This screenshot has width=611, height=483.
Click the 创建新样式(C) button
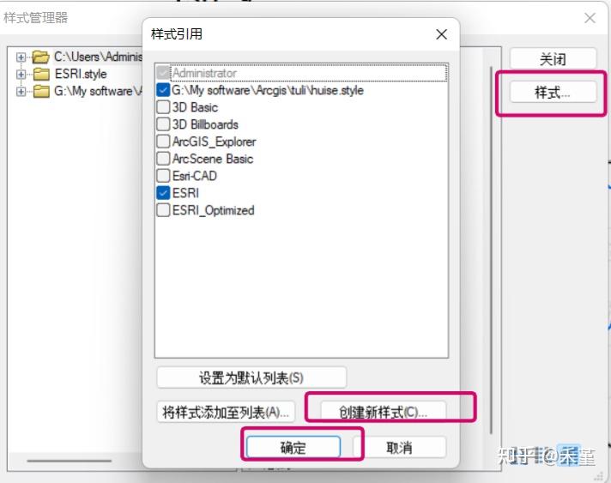(x=383, y=411)
